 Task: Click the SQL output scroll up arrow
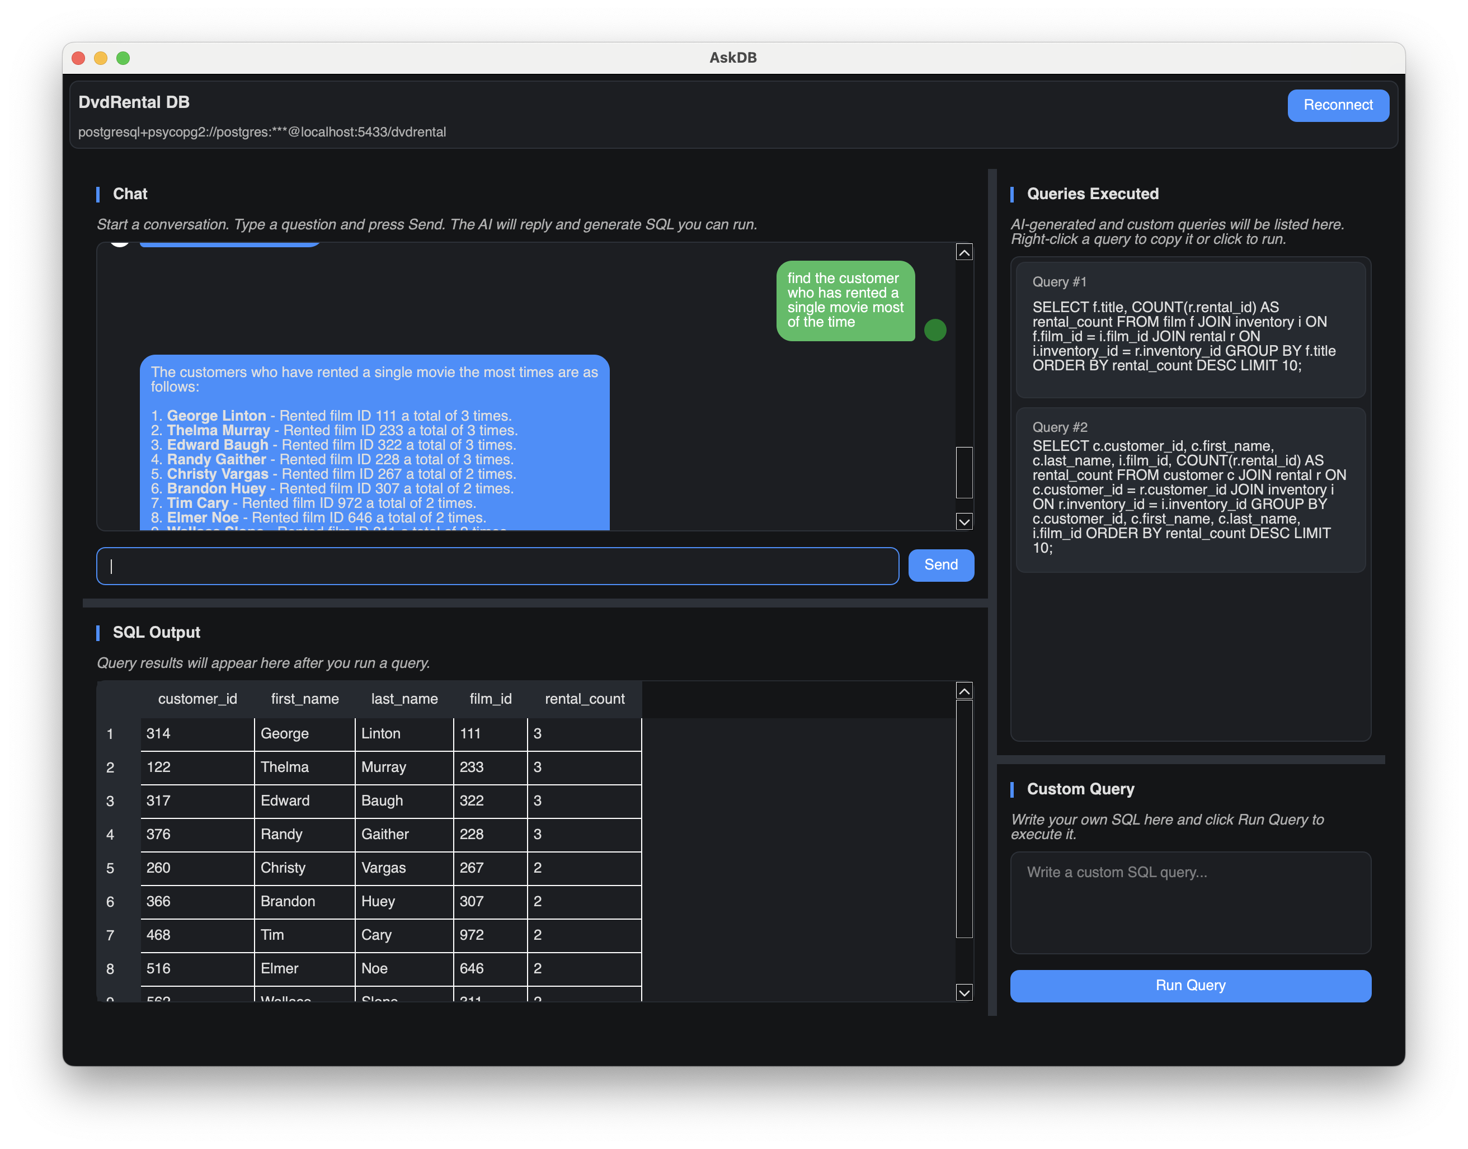tap(964, 691)
